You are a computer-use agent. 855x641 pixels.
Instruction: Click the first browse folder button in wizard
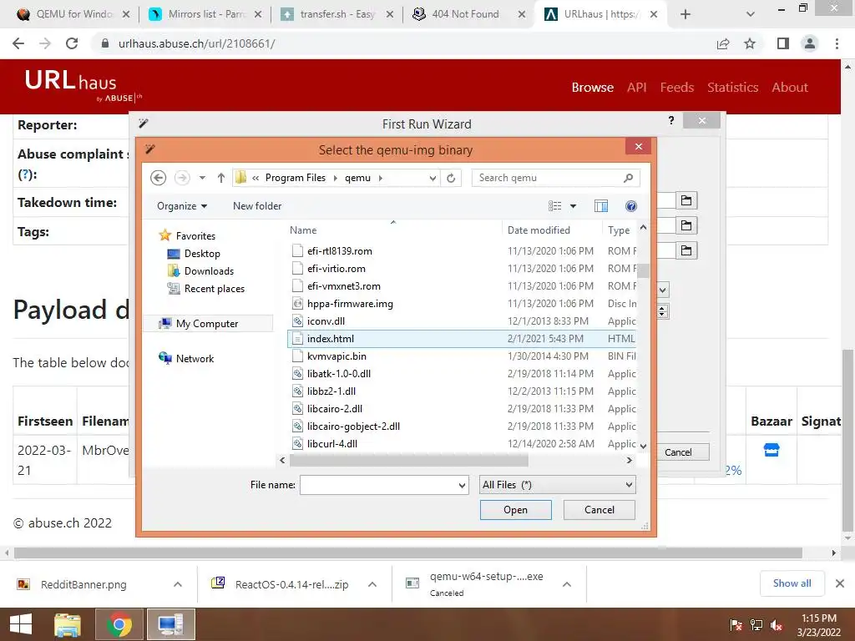686,200
